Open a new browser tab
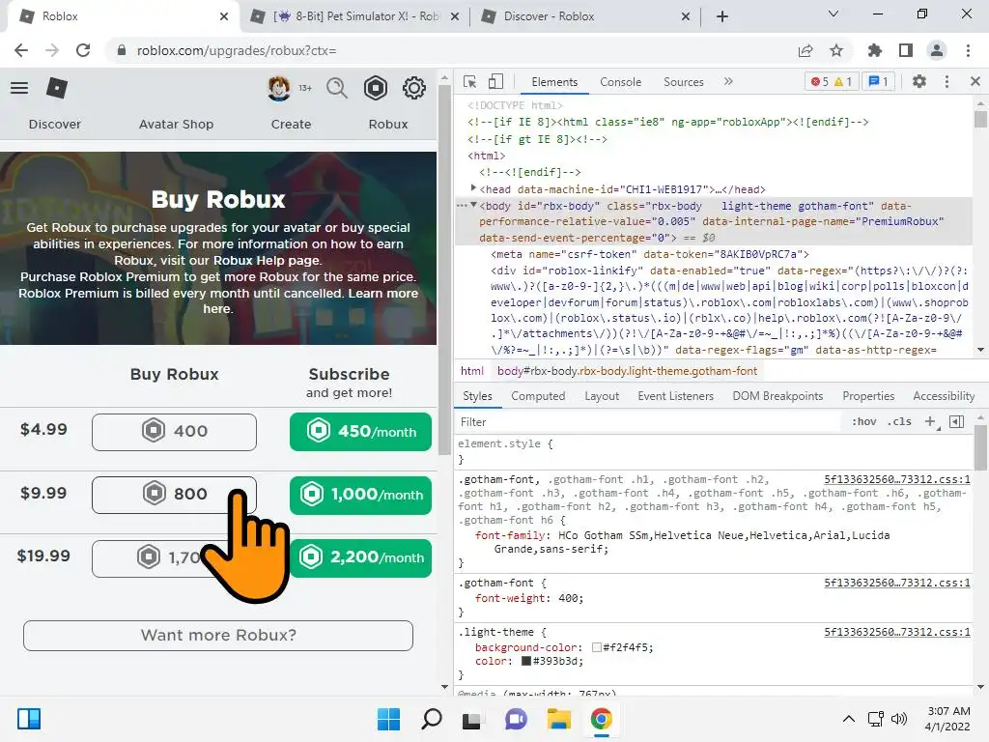989x742 pixels. click(x=722, y=16)
